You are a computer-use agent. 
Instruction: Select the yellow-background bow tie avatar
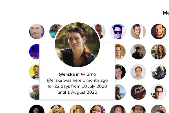34,72
